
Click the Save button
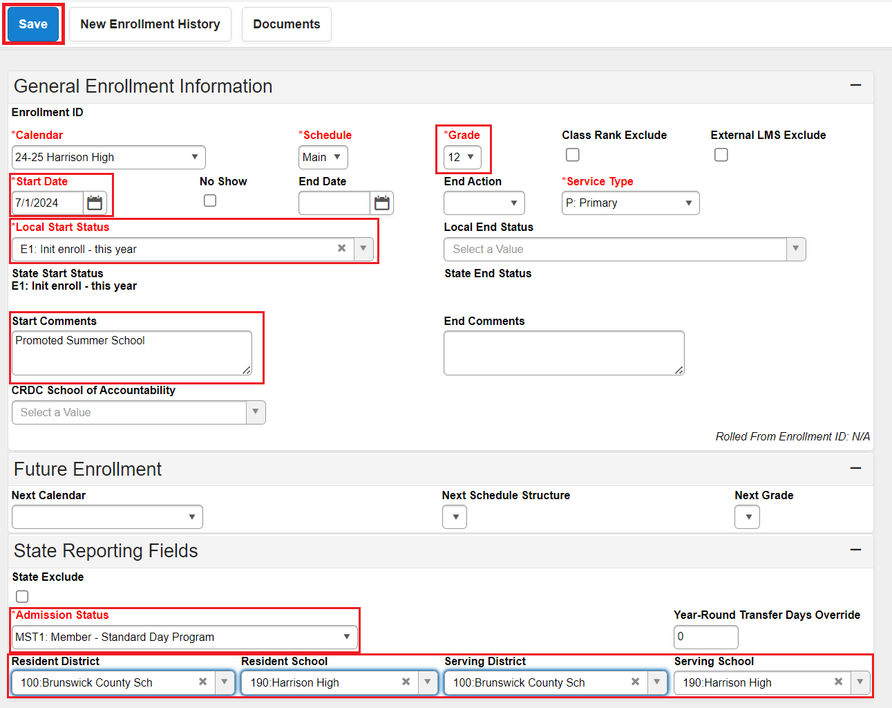pyautogui.click(x=33, y=24)
